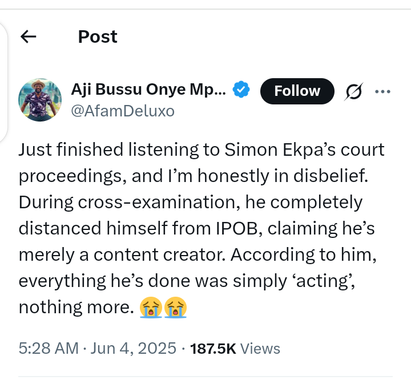
Task: Open the three-dot more options menu
Action: point(382,91)
